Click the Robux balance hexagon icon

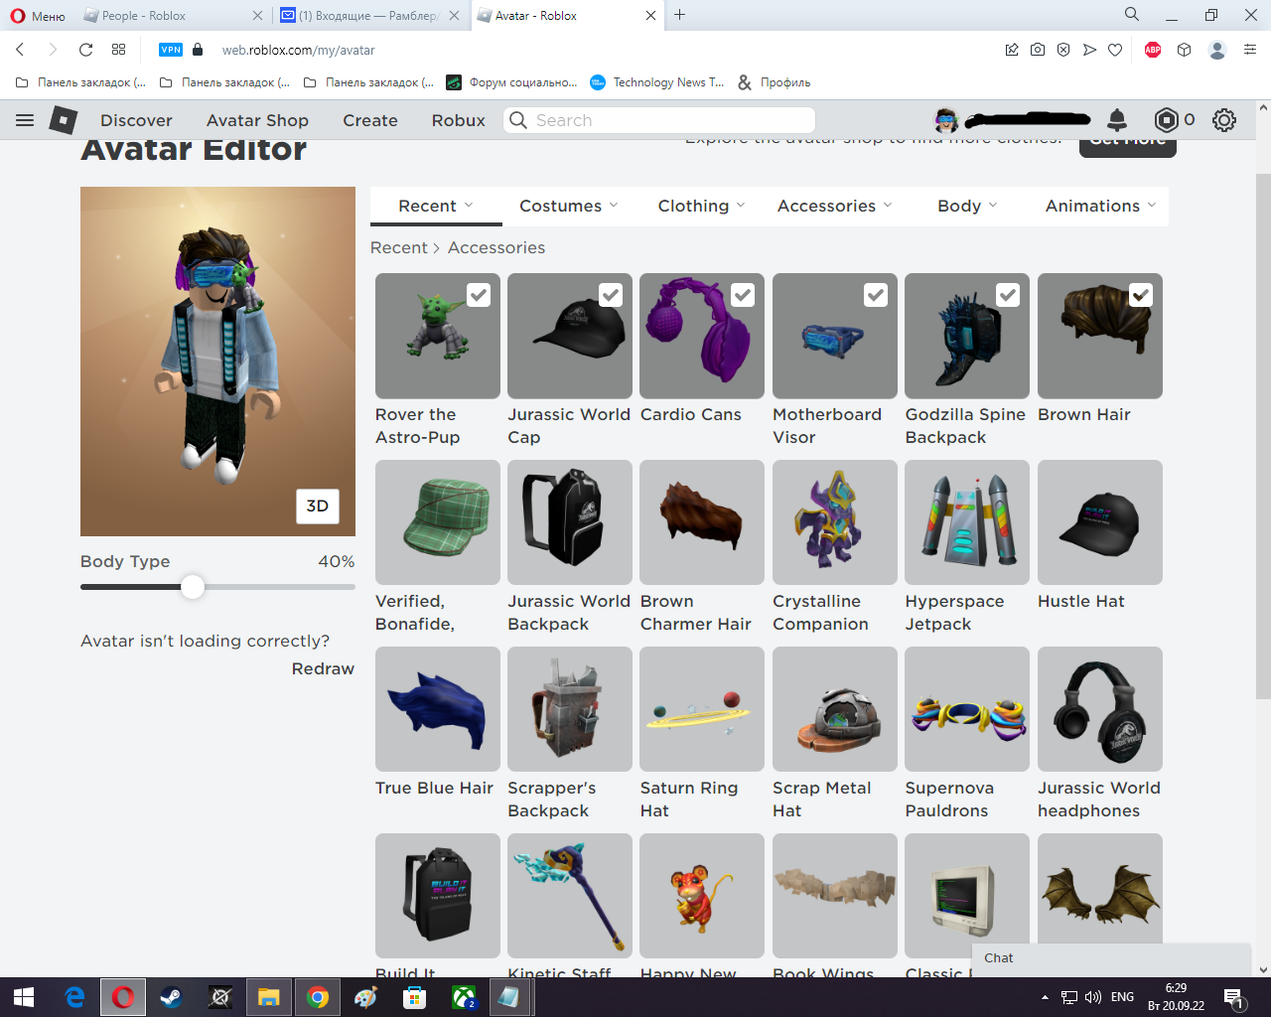[x=1166, y=120]
